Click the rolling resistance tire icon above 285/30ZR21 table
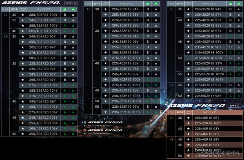The width and height of the screenshot is (244, 160). 65,10
